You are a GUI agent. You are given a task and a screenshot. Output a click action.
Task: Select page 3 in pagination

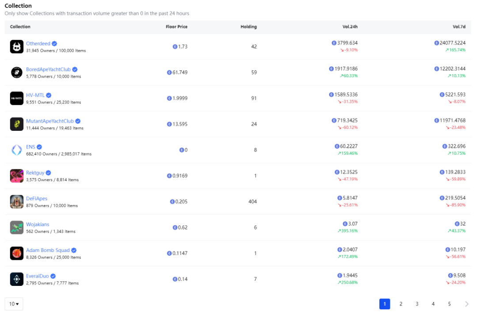point(417,304)
